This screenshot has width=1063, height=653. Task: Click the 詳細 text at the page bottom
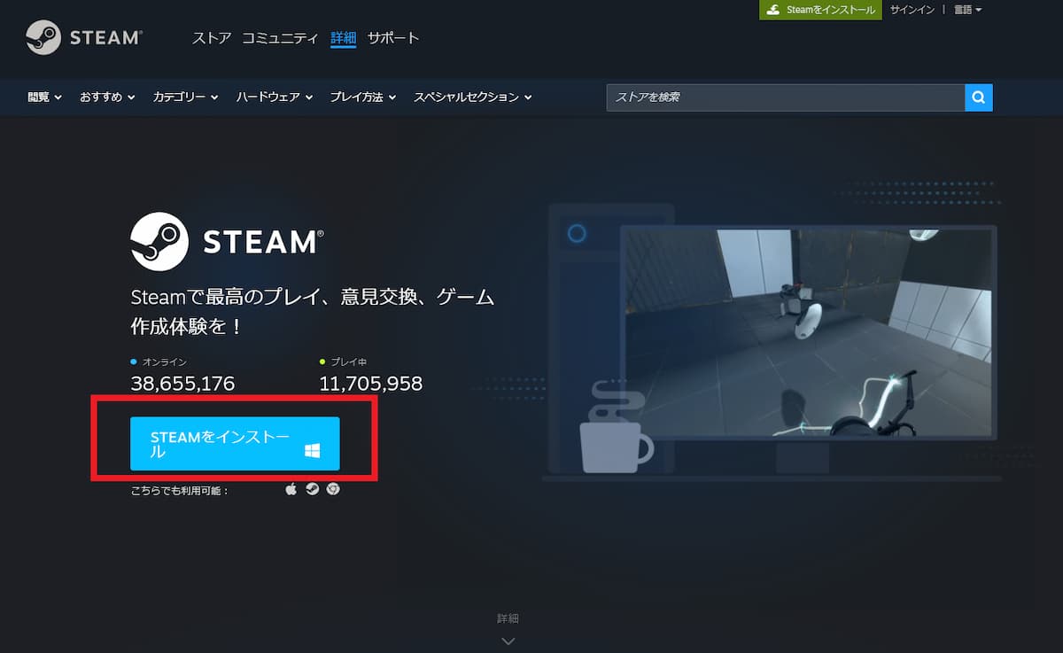pos(508,618)
